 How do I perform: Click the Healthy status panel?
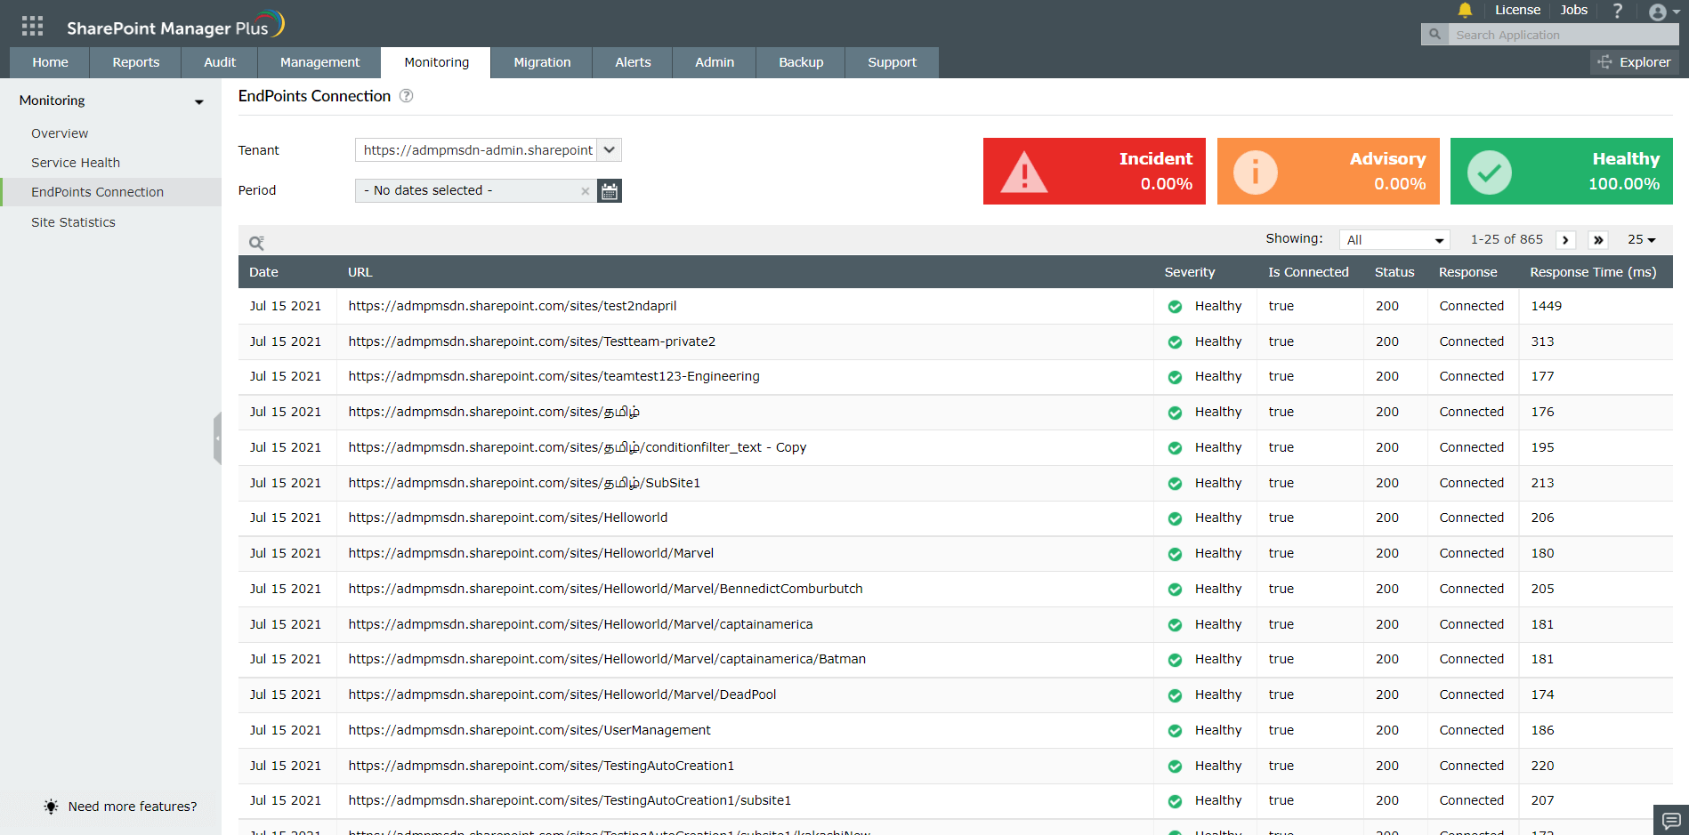coord(1561,171)
